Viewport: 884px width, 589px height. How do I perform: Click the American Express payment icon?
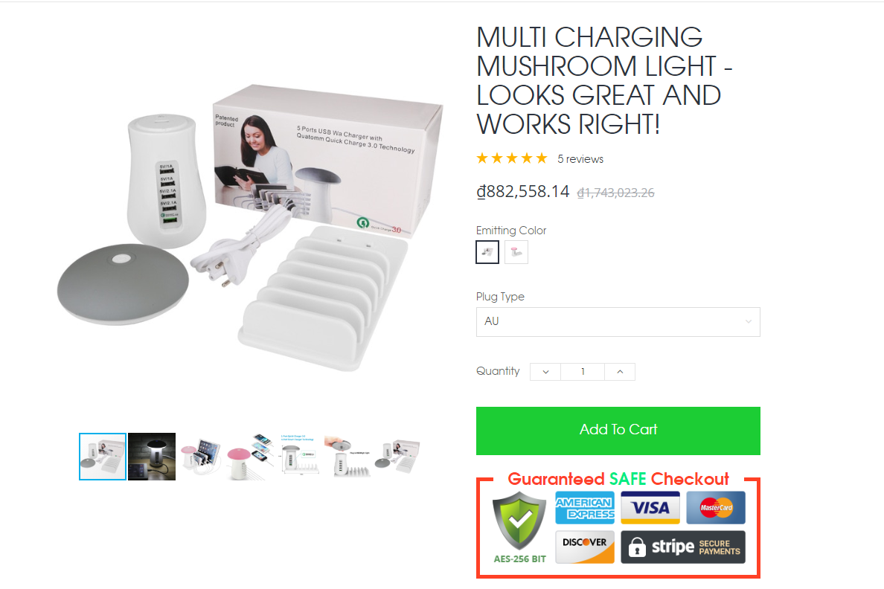point(585,508)
